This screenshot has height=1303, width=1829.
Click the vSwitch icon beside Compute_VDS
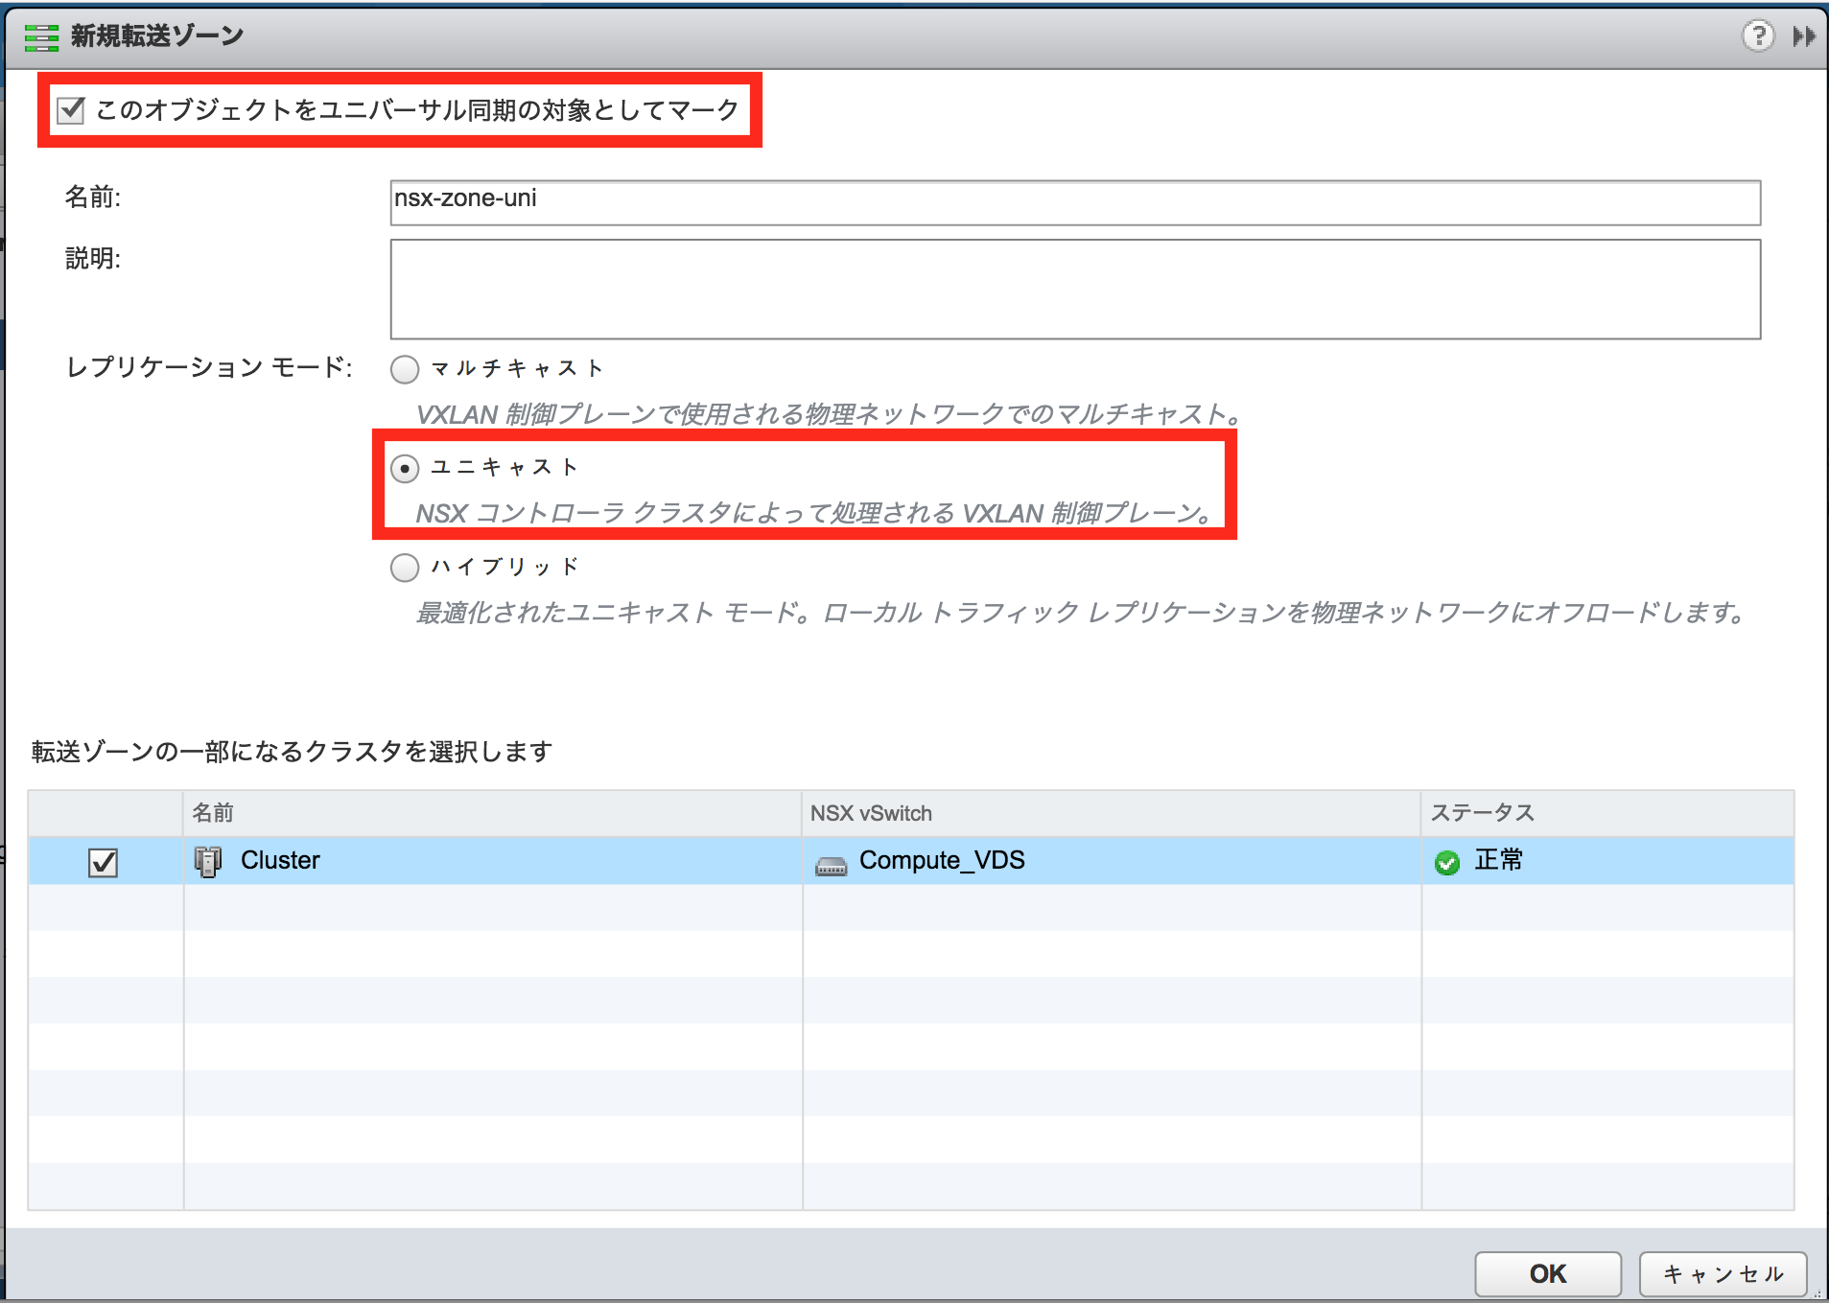[x=831, y=864]
